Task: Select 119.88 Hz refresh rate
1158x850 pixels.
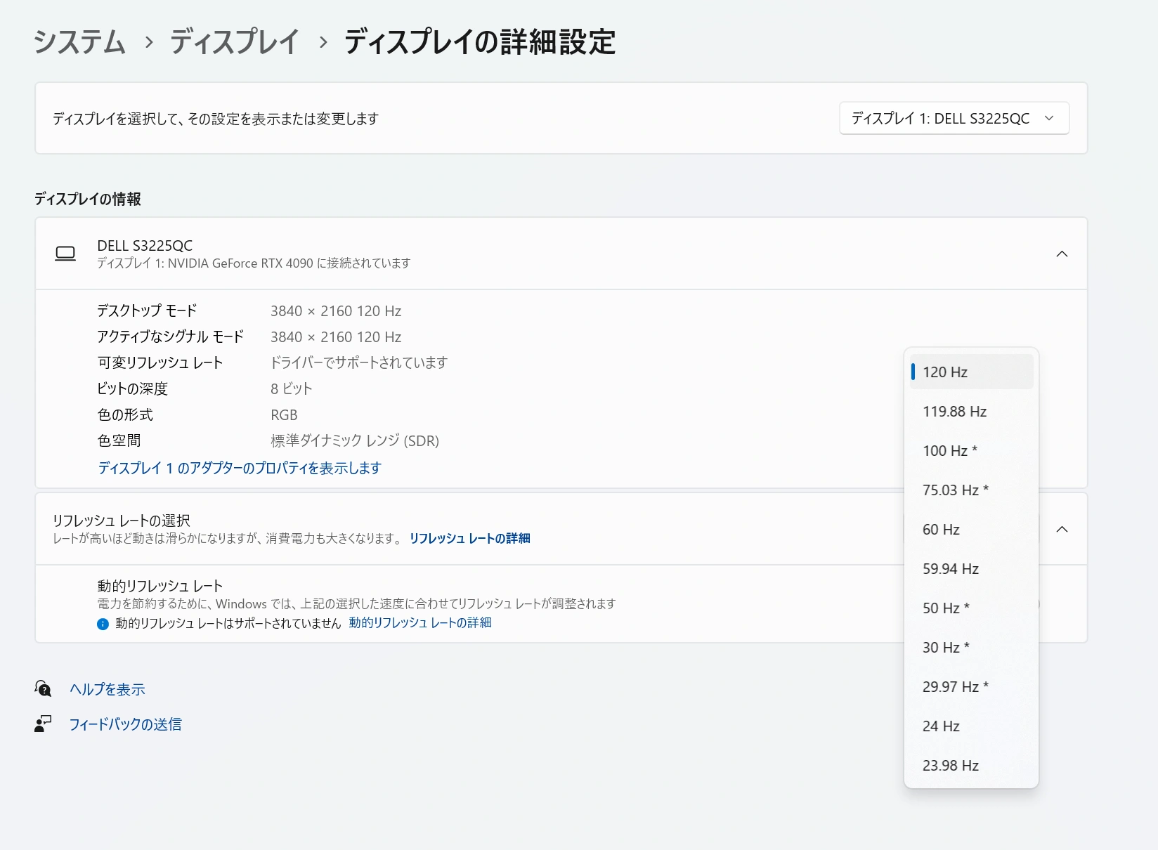Action: tap(954, 412)
